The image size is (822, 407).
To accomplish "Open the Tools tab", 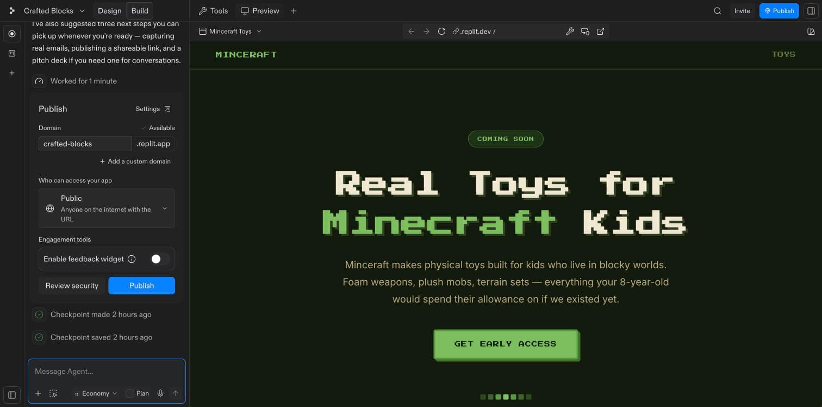I will point(213,11).
